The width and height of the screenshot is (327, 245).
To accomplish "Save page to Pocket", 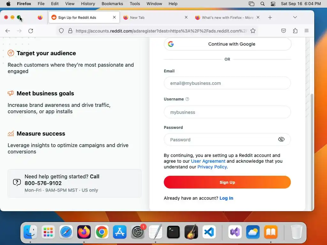I will tap(284, 31).
